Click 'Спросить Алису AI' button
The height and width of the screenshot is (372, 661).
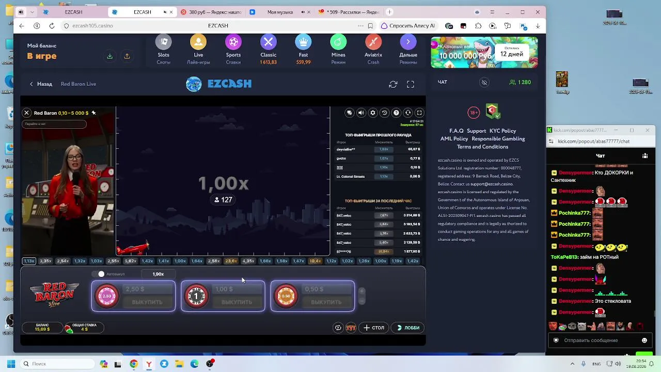tap(408, 26)
